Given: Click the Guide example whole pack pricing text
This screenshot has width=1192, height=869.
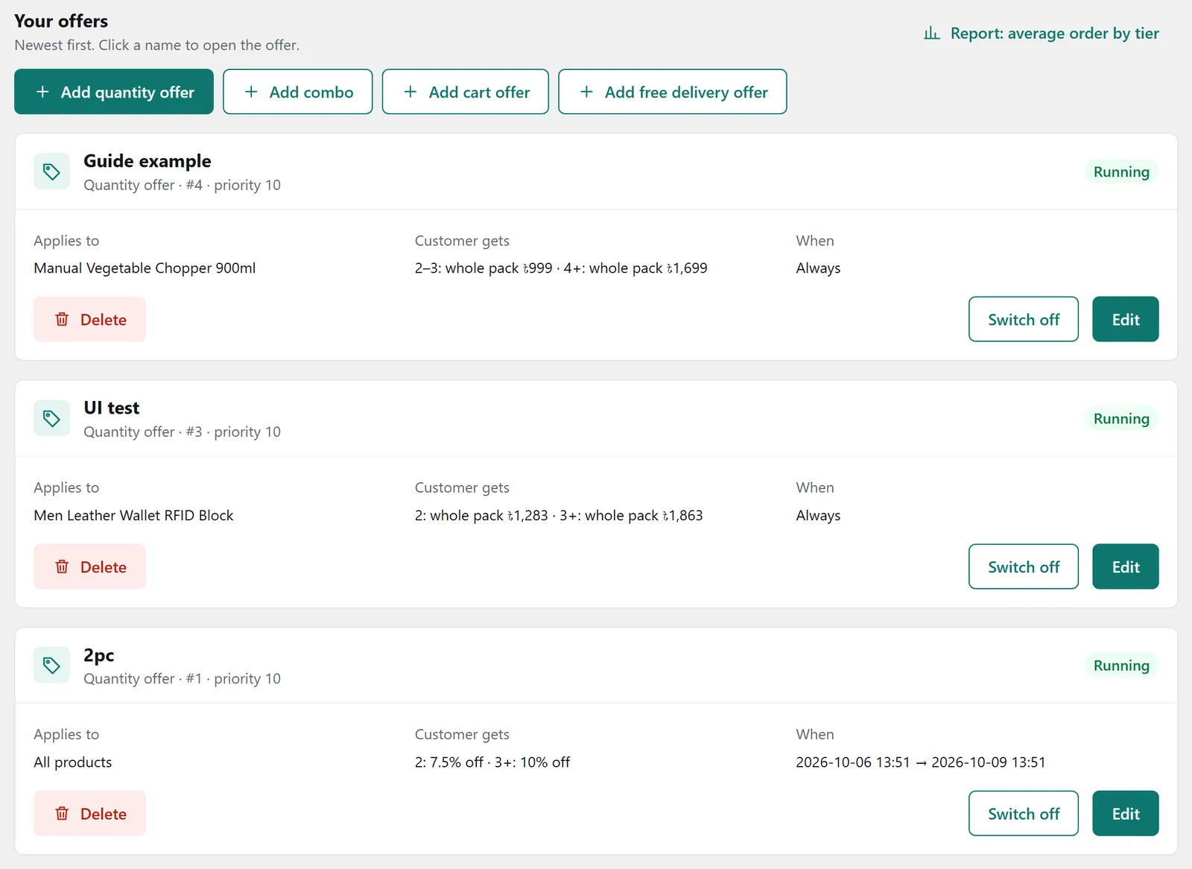Looking at the screenshot, I should coord(561,268).
